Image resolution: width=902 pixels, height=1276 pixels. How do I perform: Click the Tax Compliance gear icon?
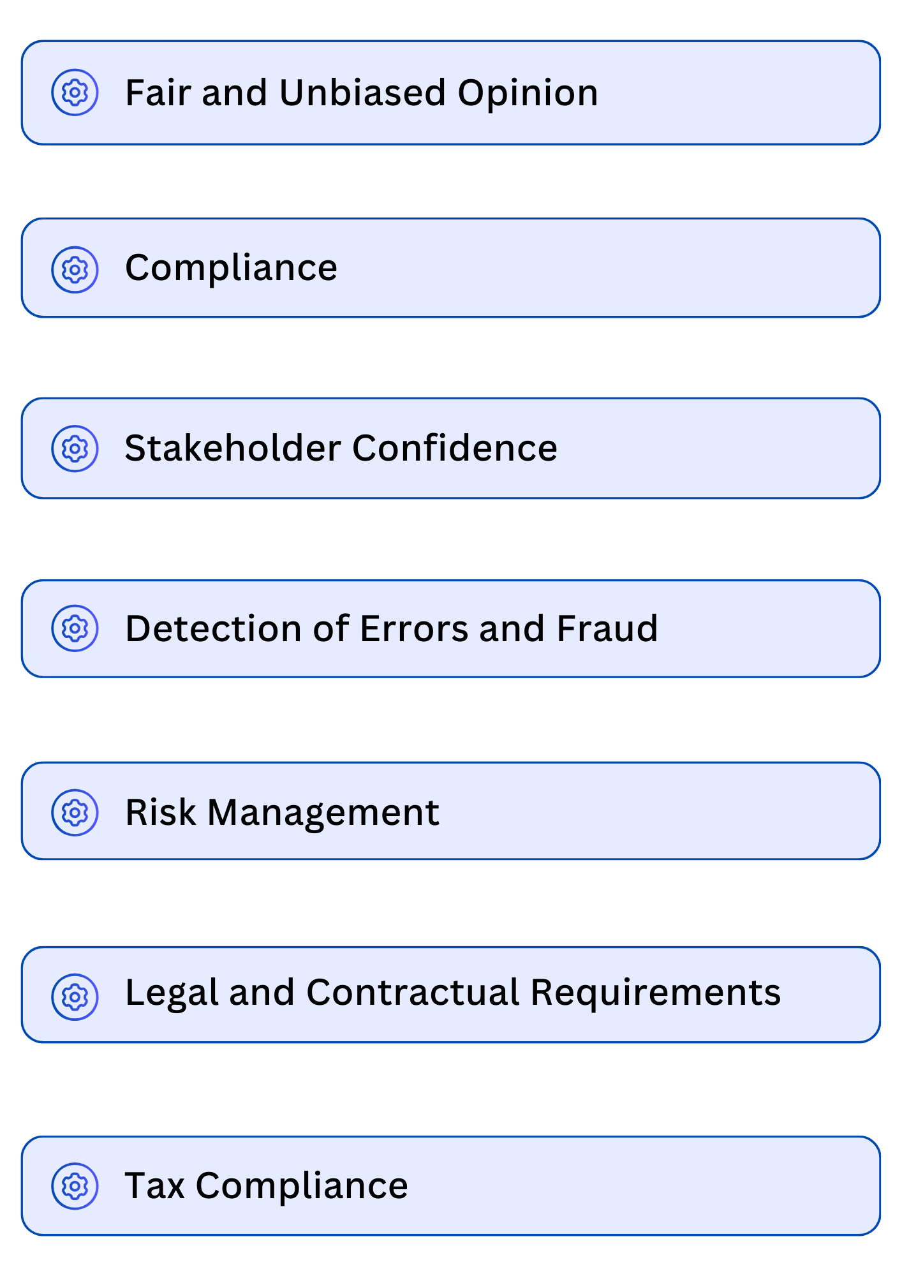(75, 1185)
